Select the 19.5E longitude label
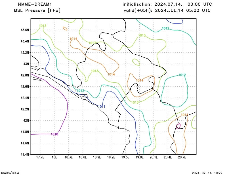227x175 pixels. click(125, 157)
